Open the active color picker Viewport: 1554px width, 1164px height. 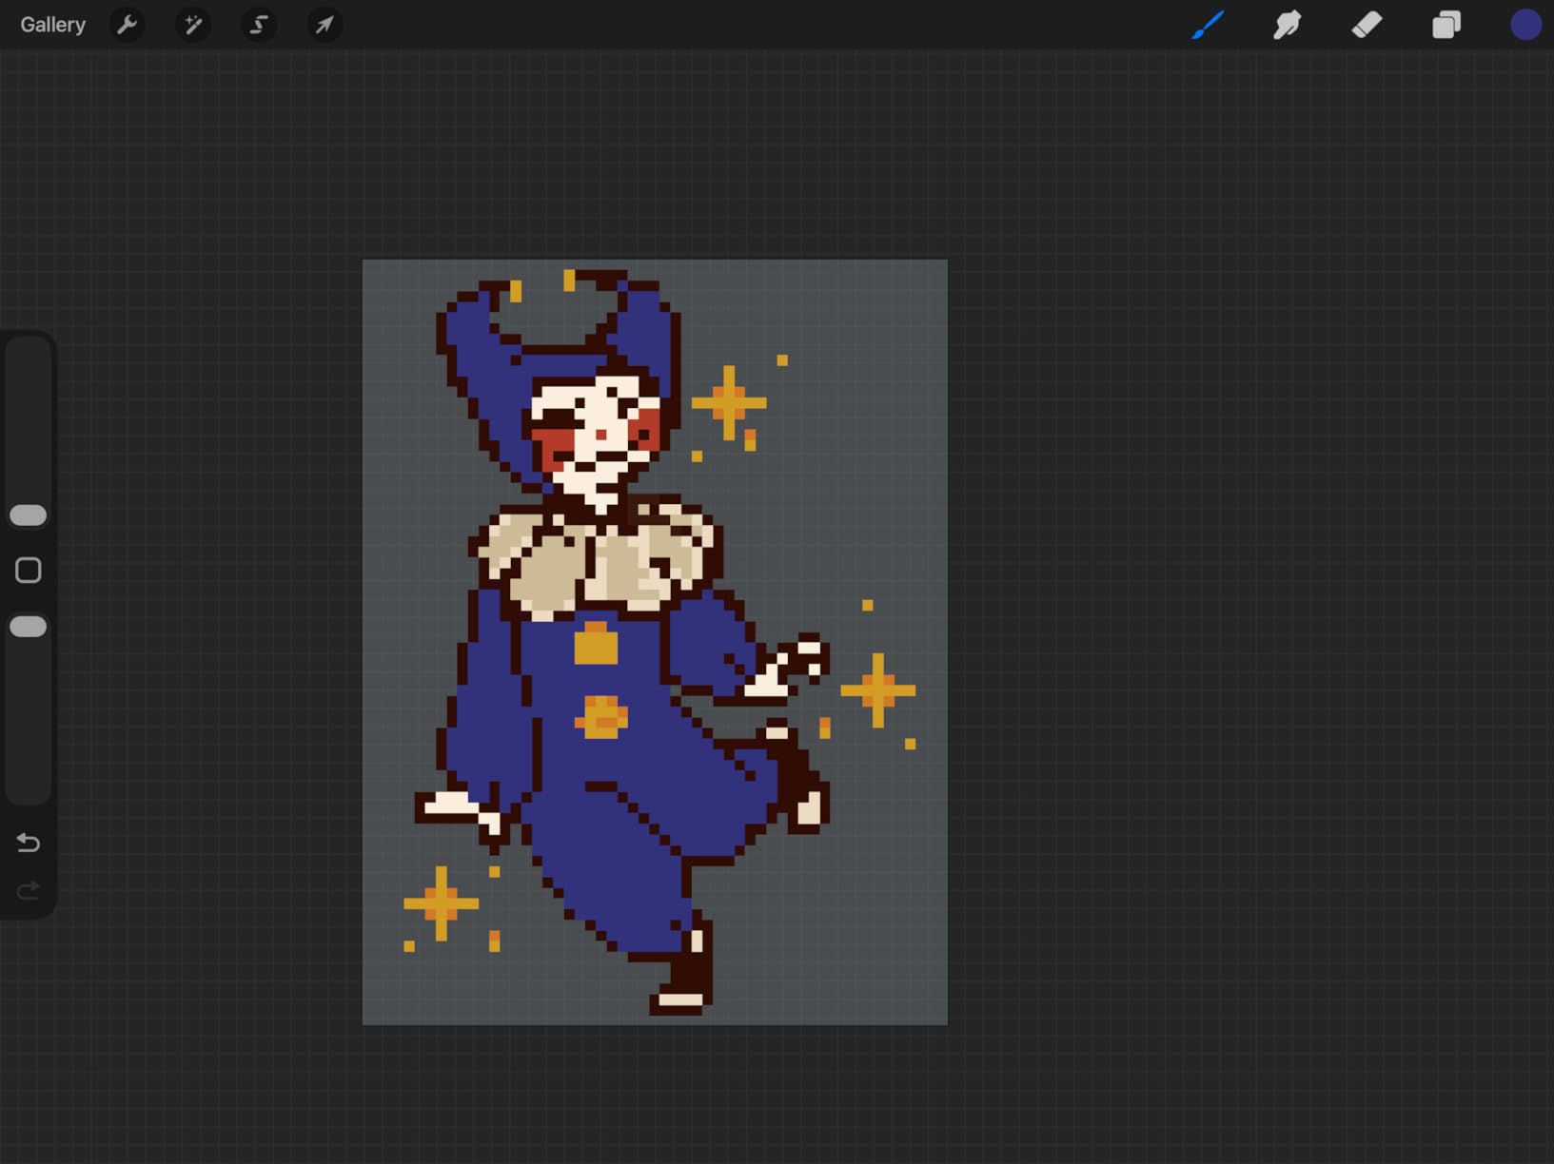point(1525,25)
